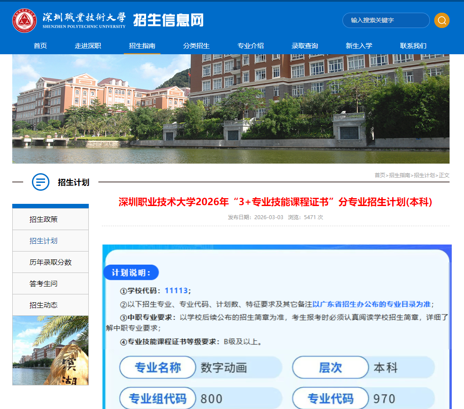
Task: Select 走进深职 in the navigation bar
Action: pyautogui.click(x=87, y=45)
